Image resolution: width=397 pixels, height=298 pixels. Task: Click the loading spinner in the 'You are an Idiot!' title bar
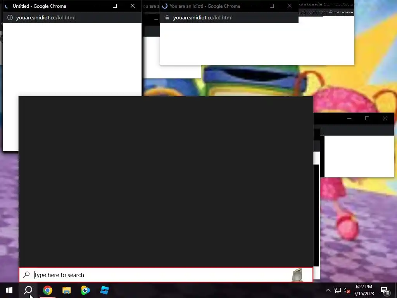click(165, 6)
